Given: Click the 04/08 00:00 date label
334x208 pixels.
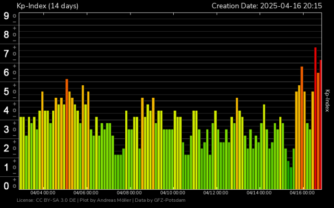Looking at the screenshot, I should [x=130, y=193].
